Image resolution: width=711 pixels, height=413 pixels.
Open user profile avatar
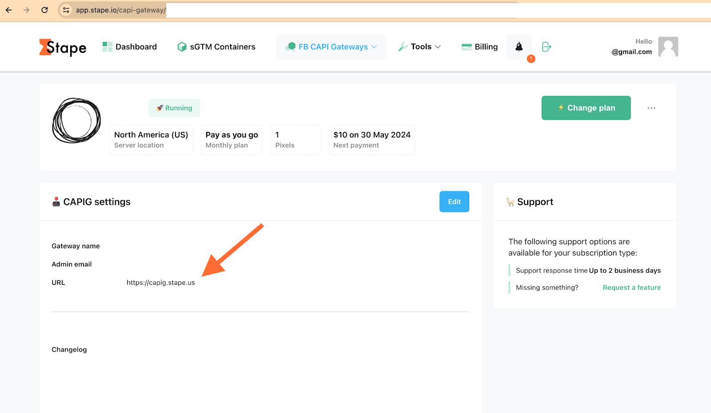[x=668, y=47]
